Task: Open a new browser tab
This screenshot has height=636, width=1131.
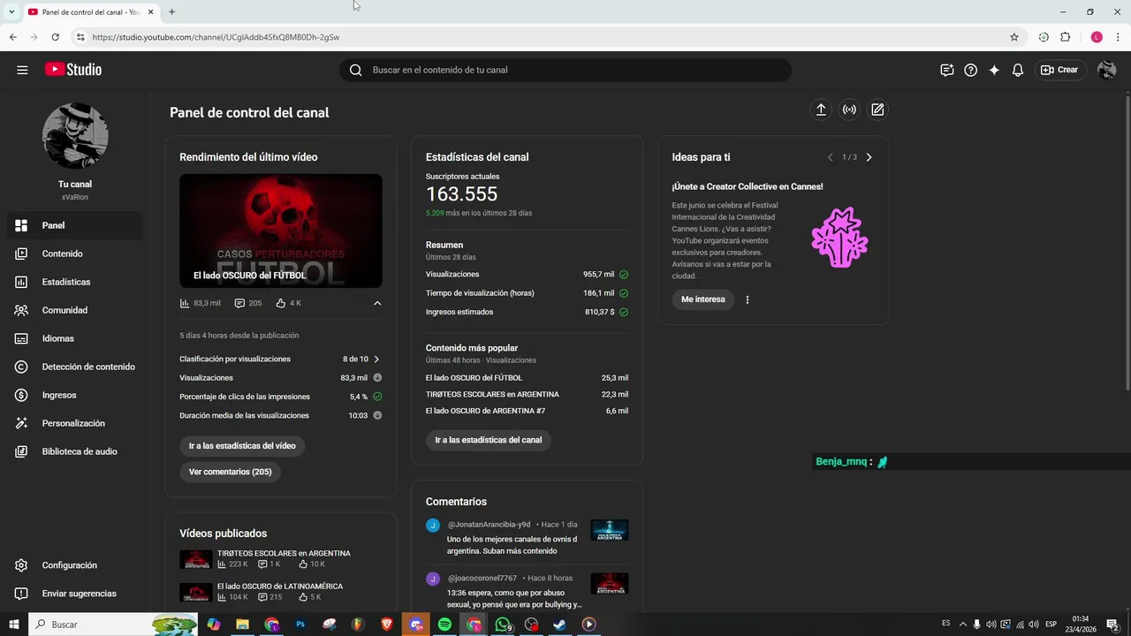Action: tap(171, 11)
